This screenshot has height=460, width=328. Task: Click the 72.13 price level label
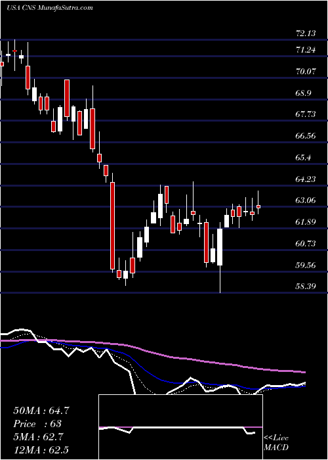pyautogui.click(x=306, y=33)
